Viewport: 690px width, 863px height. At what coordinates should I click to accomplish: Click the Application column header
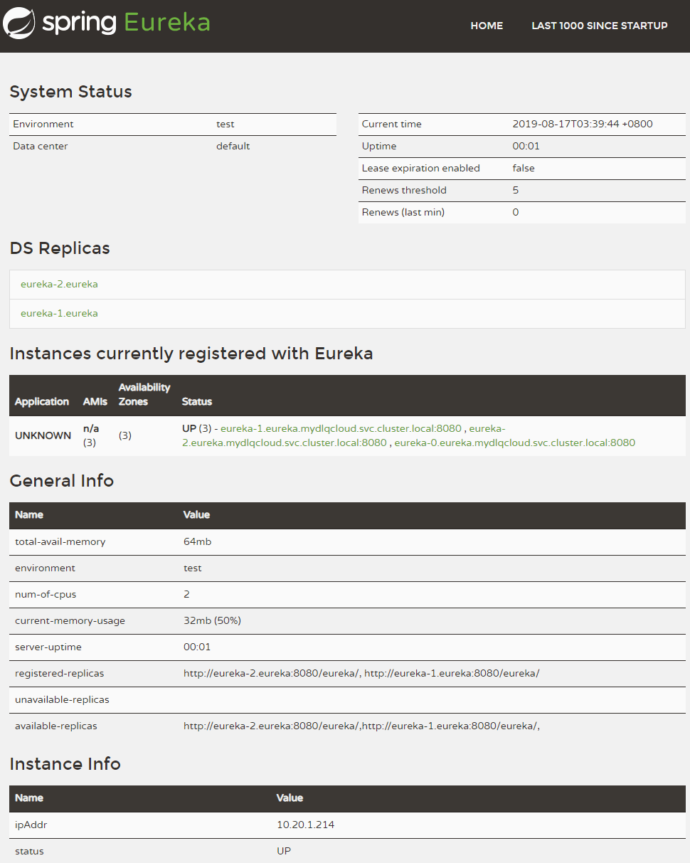pyautogui.click(x=42, y=401)
